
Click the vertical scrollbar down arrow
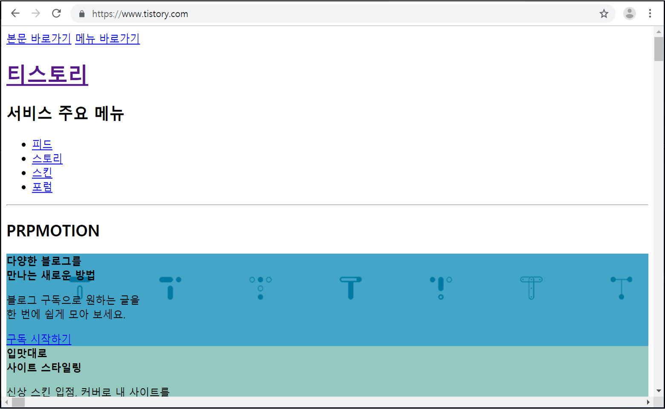659,391
